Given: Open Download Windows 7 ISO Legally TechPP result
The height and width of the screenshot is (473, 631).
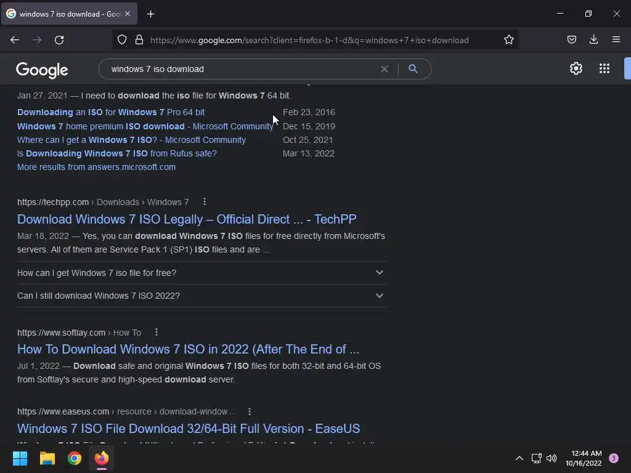Looking at the screenshot, I should click(x=187, y=219).
